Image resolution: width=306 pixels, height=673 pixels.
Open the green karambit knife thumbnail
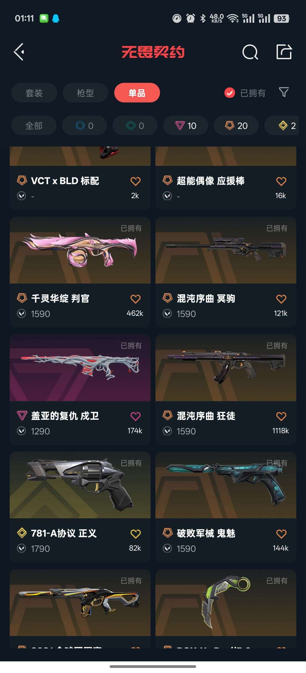[226, 602]
